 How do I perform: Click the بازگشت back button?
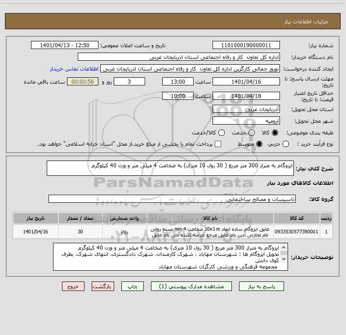pos(103,286)
